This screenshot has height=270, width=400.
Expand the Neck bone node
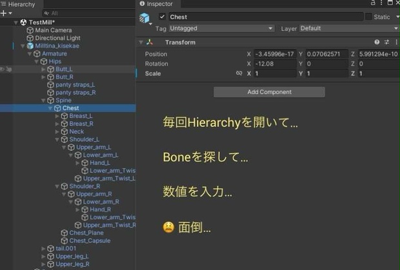point(57,131)
